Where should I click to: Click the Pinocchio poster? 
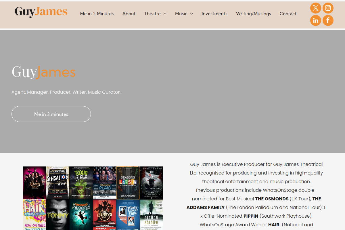tap(81, 215)
